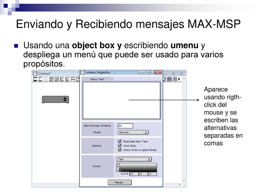Minimize the umenu Inspector window
The width and height of the screenshot is (257, 192).
point(142,72)
